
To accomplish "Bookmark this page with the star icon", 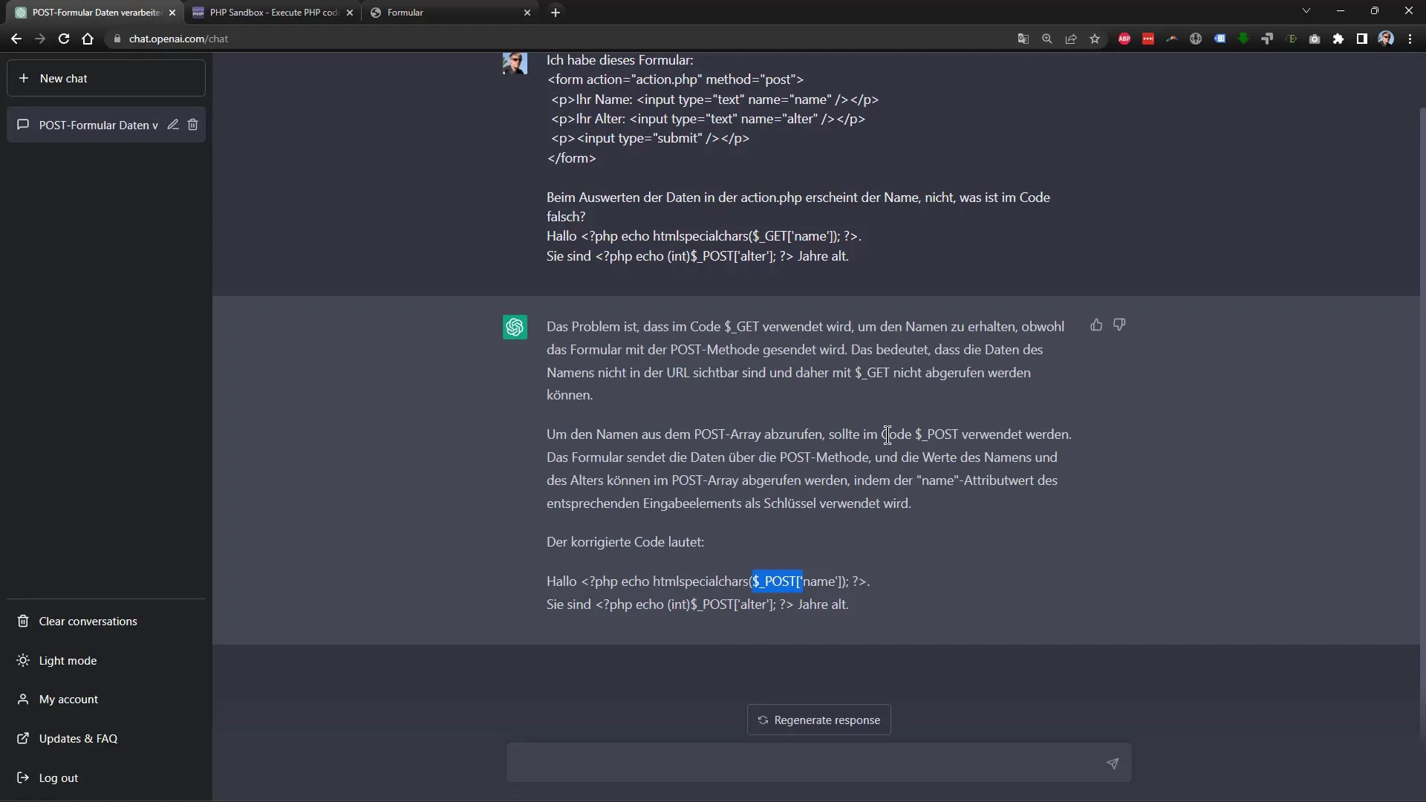I will click(x=1095, y=39).
